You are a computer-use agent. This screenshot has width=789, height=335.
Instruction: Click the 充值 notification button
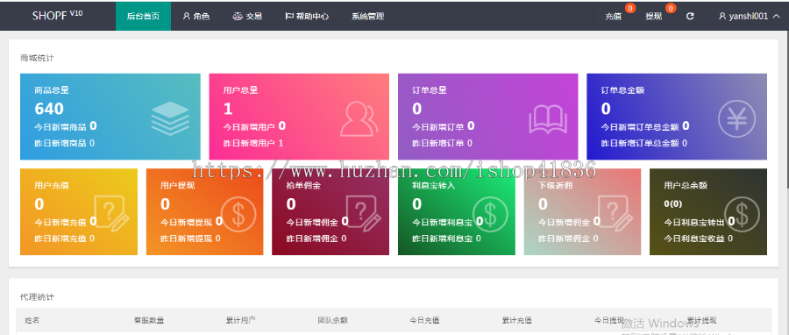tap(614, 16)
